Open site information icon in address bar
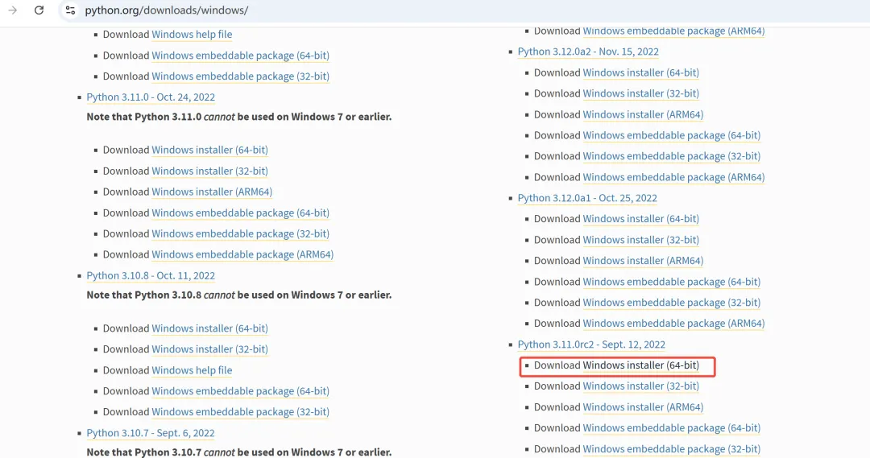The width and height of the screenshot is (870, 458). tap(70, 10)
